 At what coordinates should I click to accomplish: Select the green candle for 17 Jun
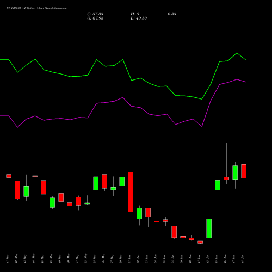(x=235, y=172)
